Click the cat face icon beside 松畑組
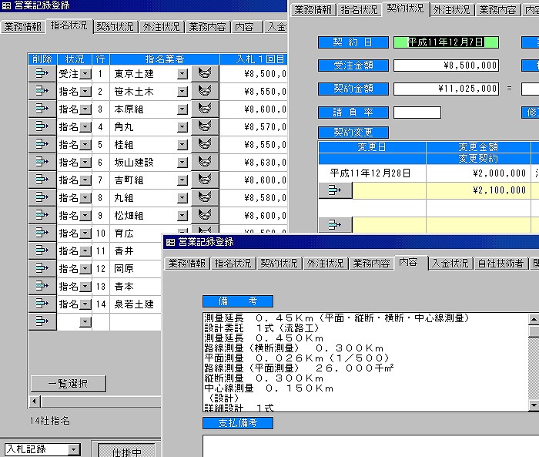The height and width of the screenshot is (457, 539). (x=205, y=215)
